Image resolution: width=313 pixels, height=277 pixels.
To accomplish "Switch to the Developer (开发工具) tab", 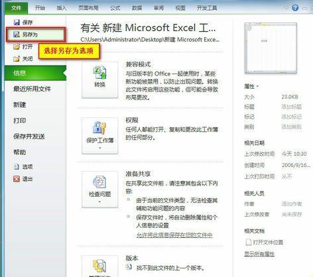I will coord(207,8).
